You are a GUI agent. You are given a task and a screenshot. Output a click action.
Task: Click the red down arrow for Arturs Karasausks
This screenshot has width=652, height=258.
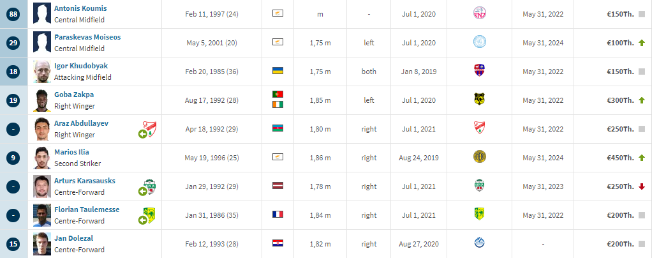point(642,186)
